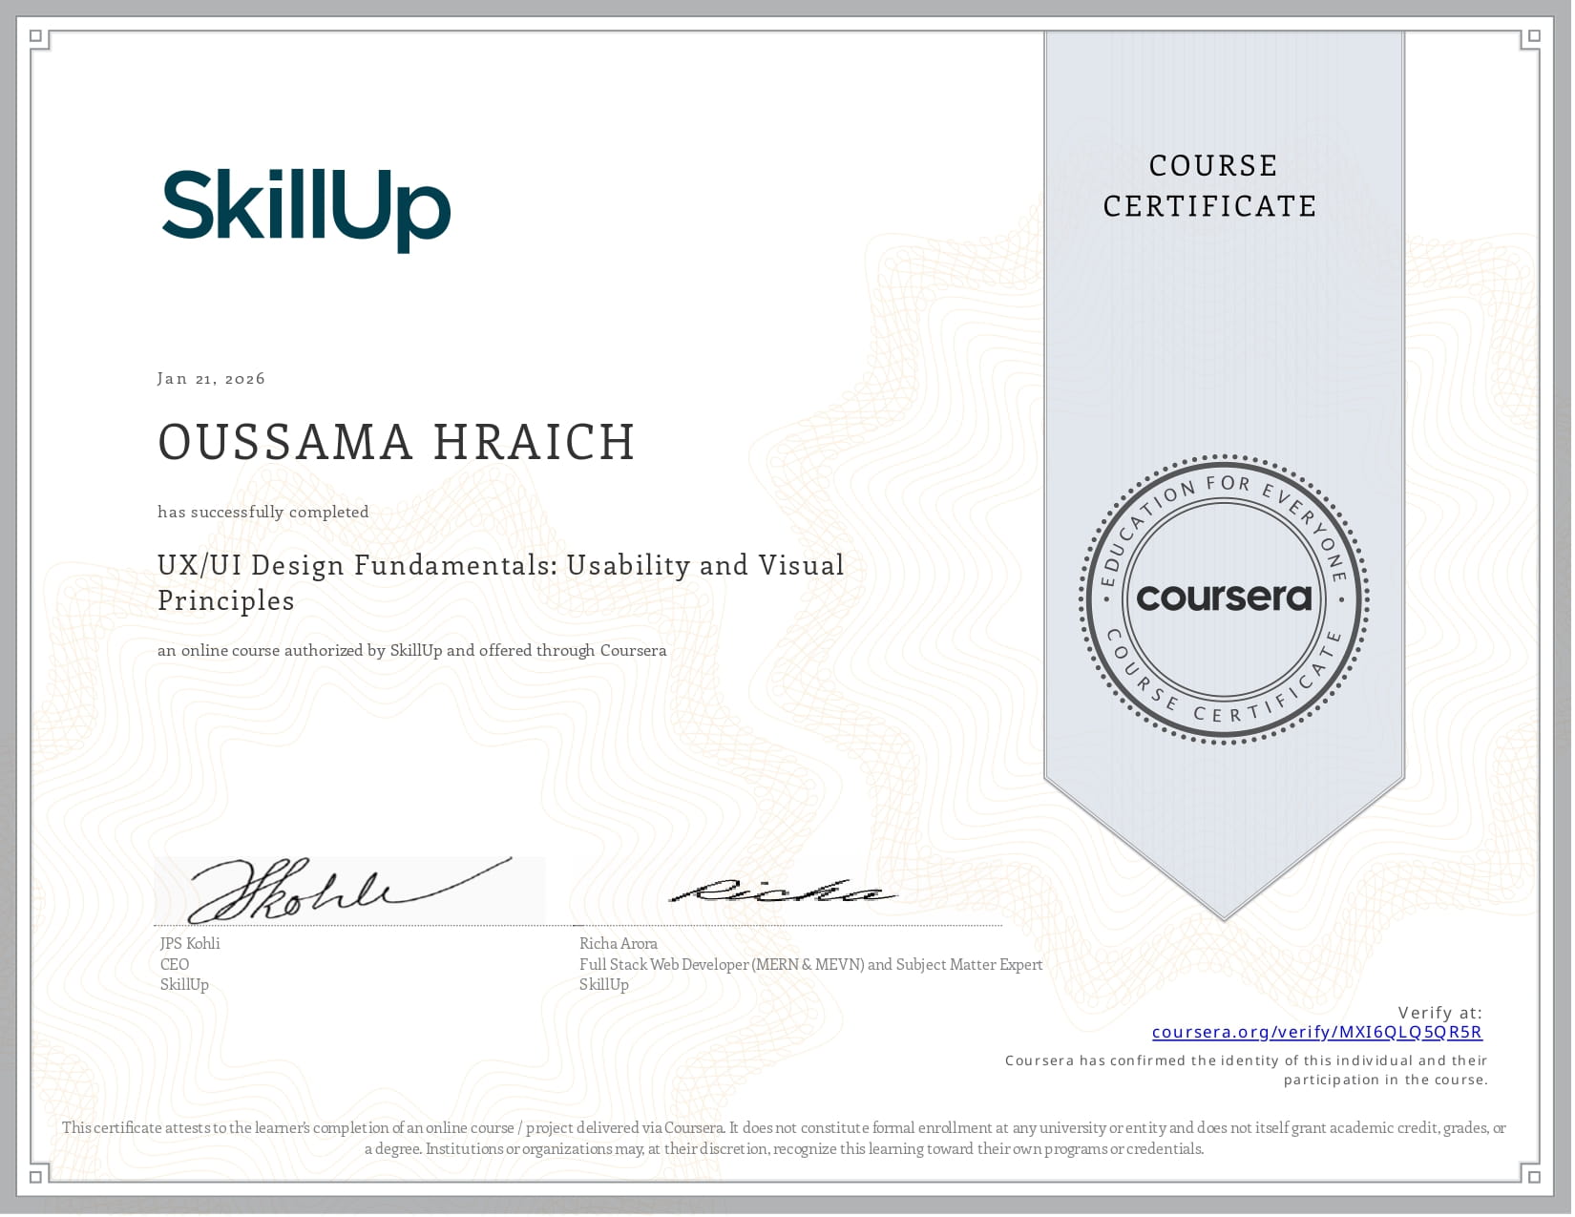Click the coursera wordmark inside the circular badge
The width and height of the screenshot is (1575, 1217).
pyautogui.click(x=1223, y=600)
